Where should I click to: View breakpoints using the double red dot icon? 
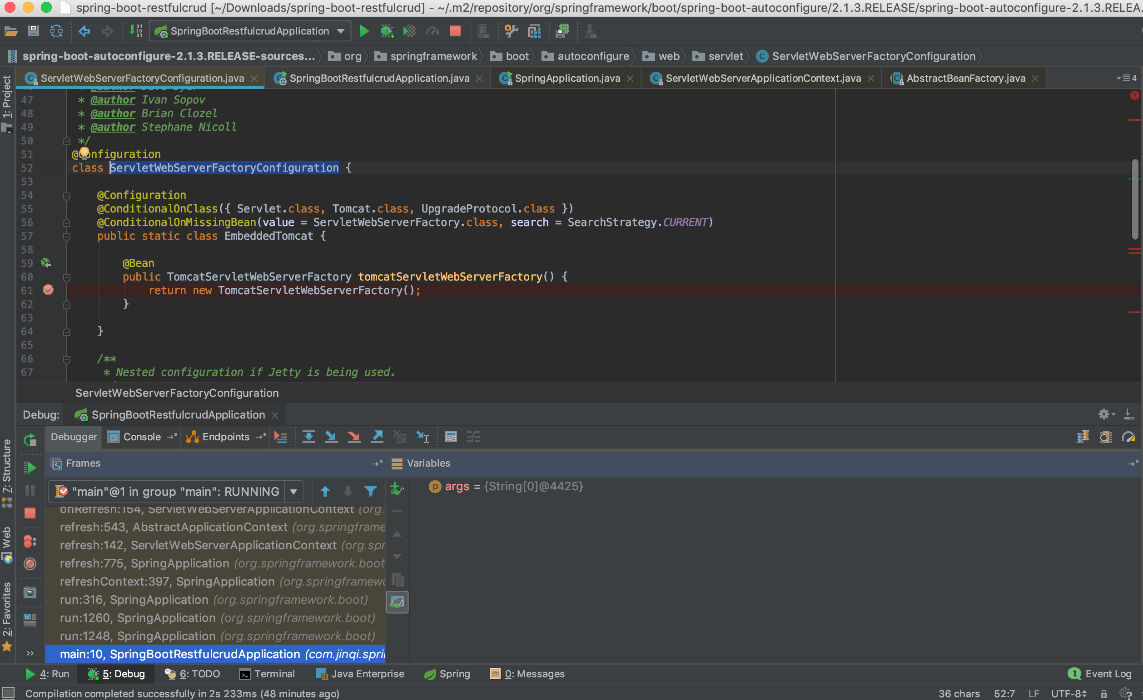[30, 541]
